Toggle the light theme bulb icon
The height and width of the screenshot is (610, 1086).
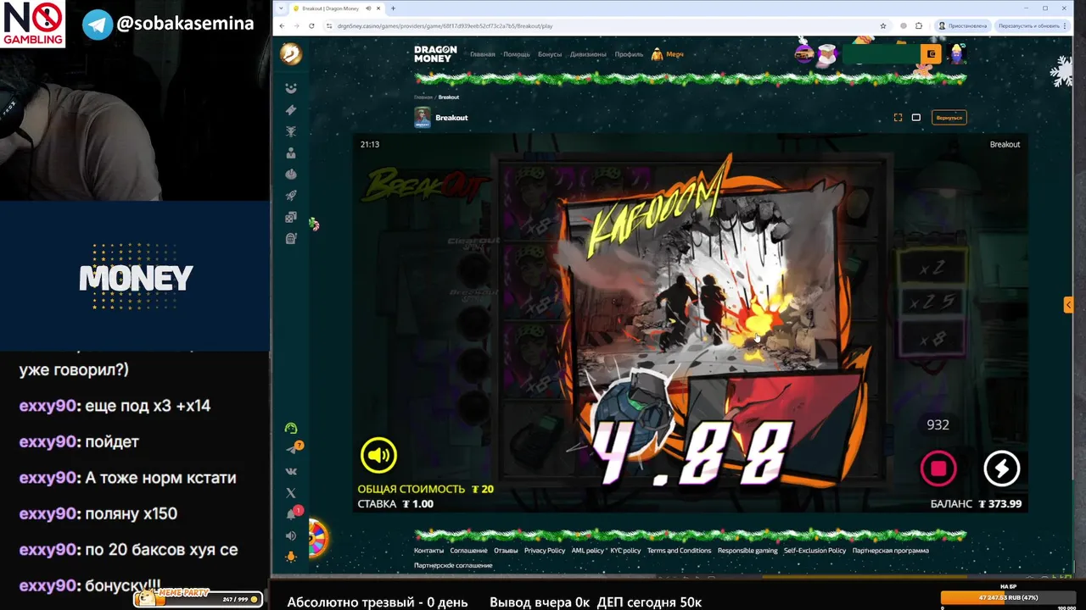tap(291, 557)
